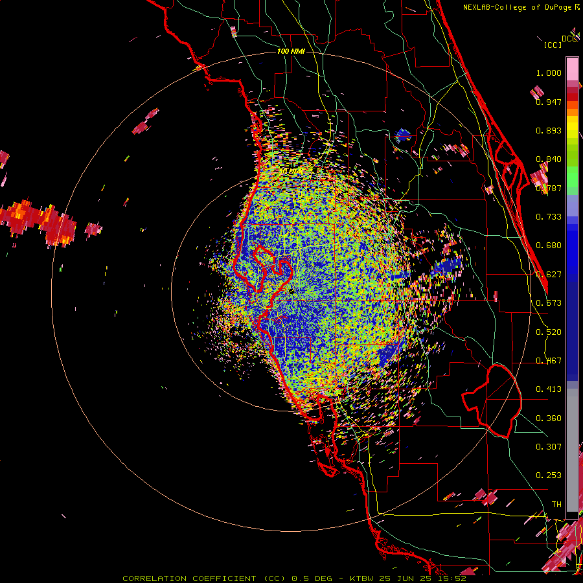Click the [CC] color scale label
Image resolution: width=583 pixels, height=583 pixels.
point(553,45)
